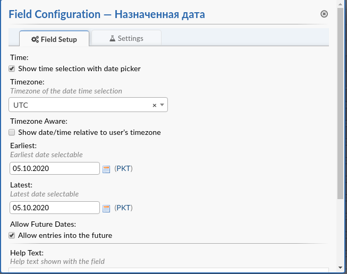Screen dimensions: 347x274
Task: Switch to the Settings tab
Action: point(126,38)
